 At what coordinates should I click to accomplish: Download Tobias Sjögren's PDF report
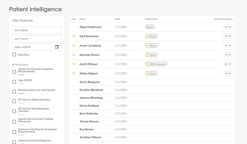228,73
